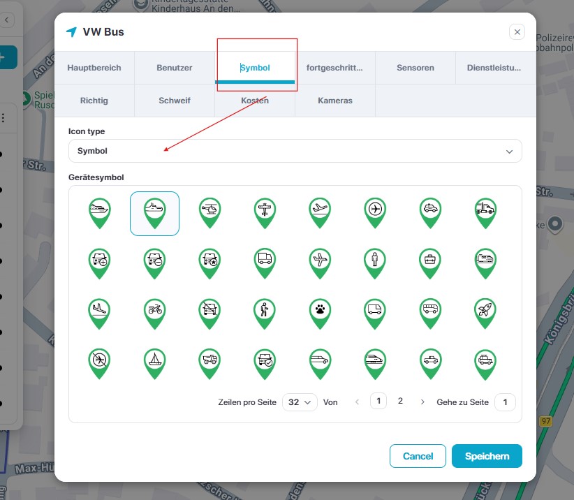
Task: Click the Speichern button
Action: pos(487,456)
